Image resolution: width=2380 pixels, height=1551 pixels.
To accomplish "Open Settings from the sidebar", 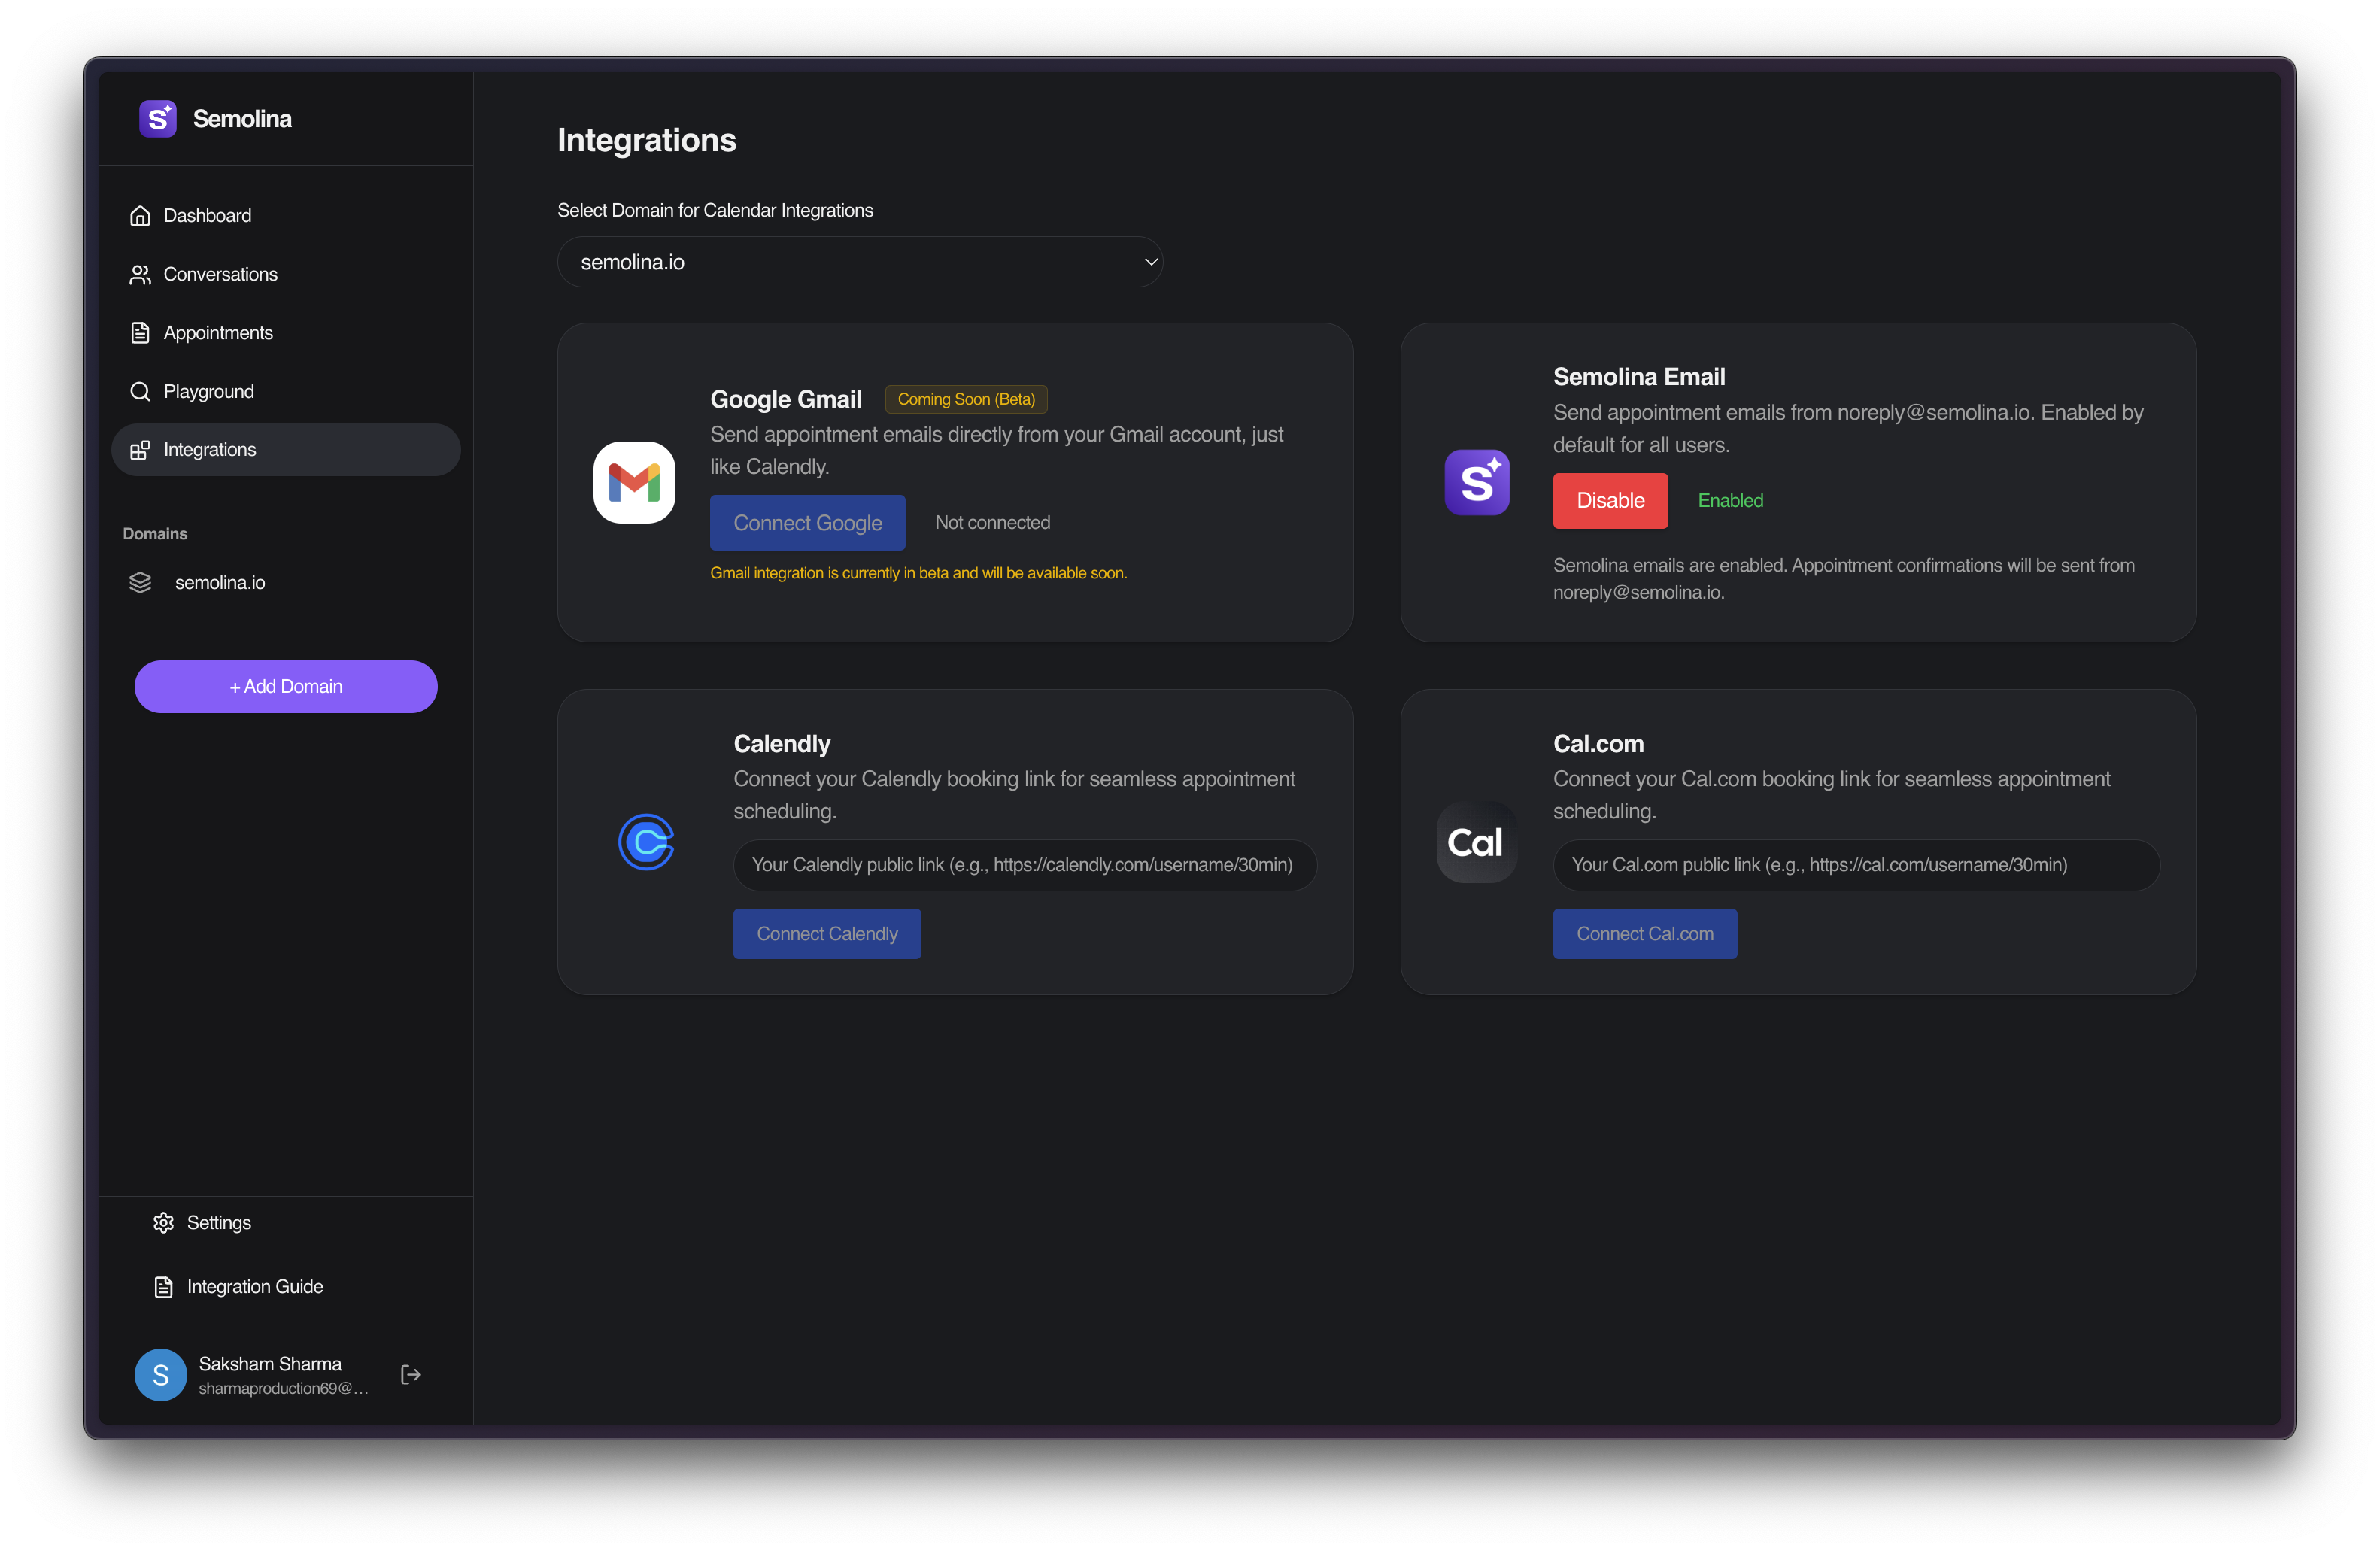I will [x=286, y=1223].
